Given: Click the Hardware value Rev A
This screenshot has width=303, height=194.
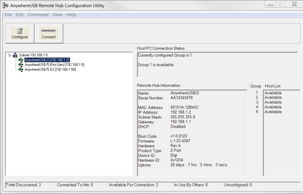Looking at the screenshot, I should click(x=176, y=145).
